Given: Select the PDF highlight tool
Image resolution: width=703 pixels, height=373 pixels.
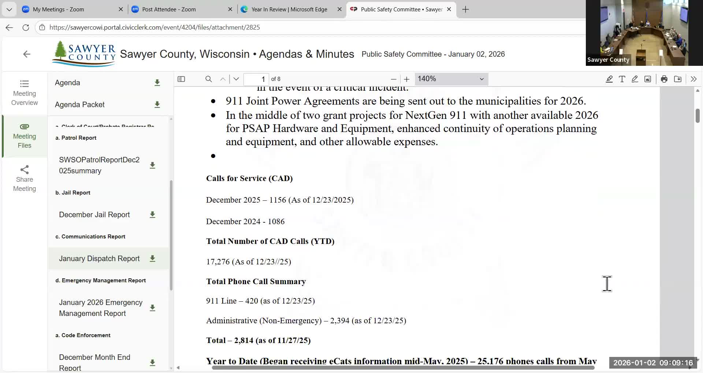Looking at the screenshot, I should pyautogui.click(x=609, y=79).
